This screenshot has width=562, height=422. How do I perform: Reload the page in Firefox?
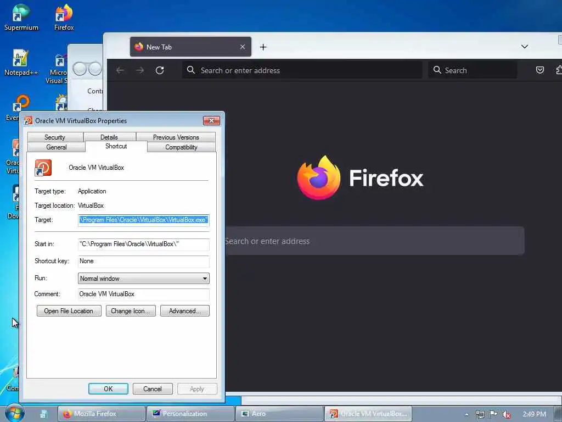tap(160, 70)
